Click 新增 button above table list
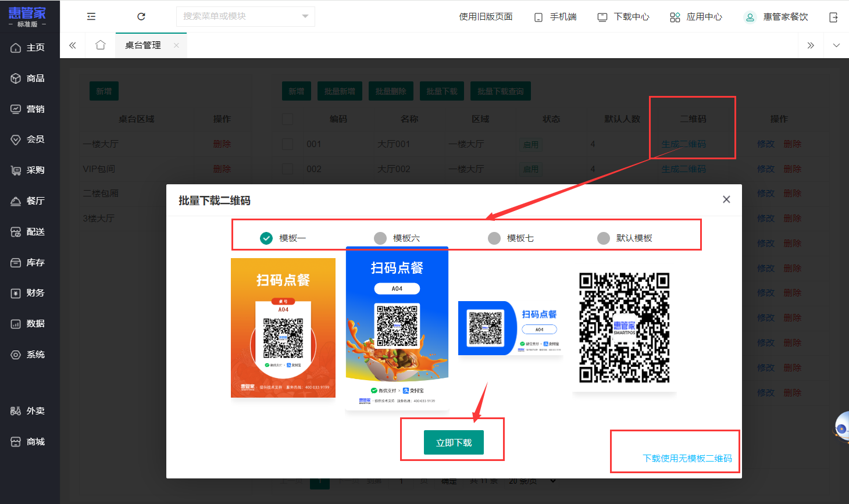849x504 pixels. coord(297,91)
